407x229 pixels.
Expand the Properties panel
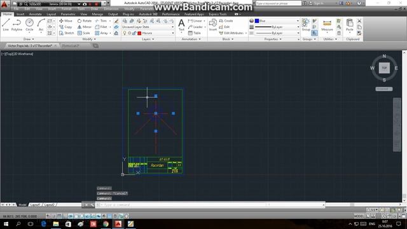(273, 39)
